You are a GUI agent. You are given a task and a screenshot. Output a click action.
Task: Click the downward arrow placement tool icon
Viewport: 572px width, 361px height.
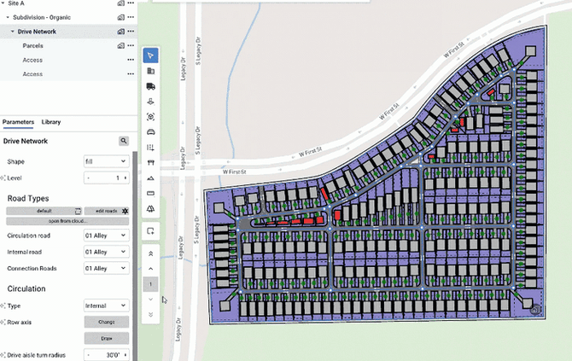(x=150, y=102)
